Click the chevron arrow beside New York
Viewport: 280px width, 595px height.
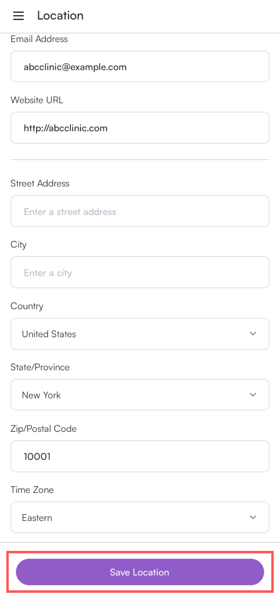[253, 395]
